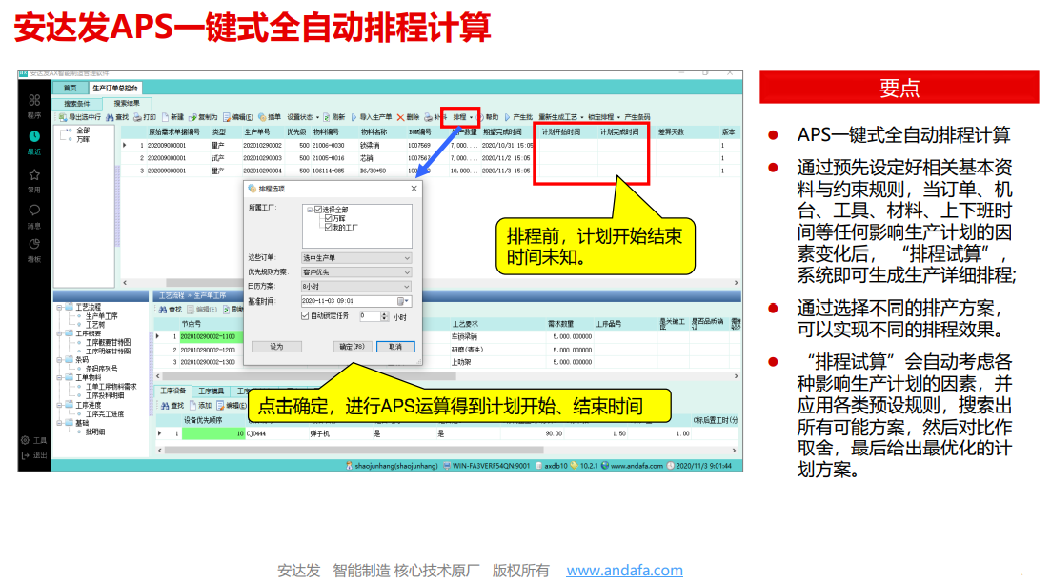The height and width of the screenshot is (583, 1051).
Task: Open the 程序 sidebar icon
Action: [34, 101]
